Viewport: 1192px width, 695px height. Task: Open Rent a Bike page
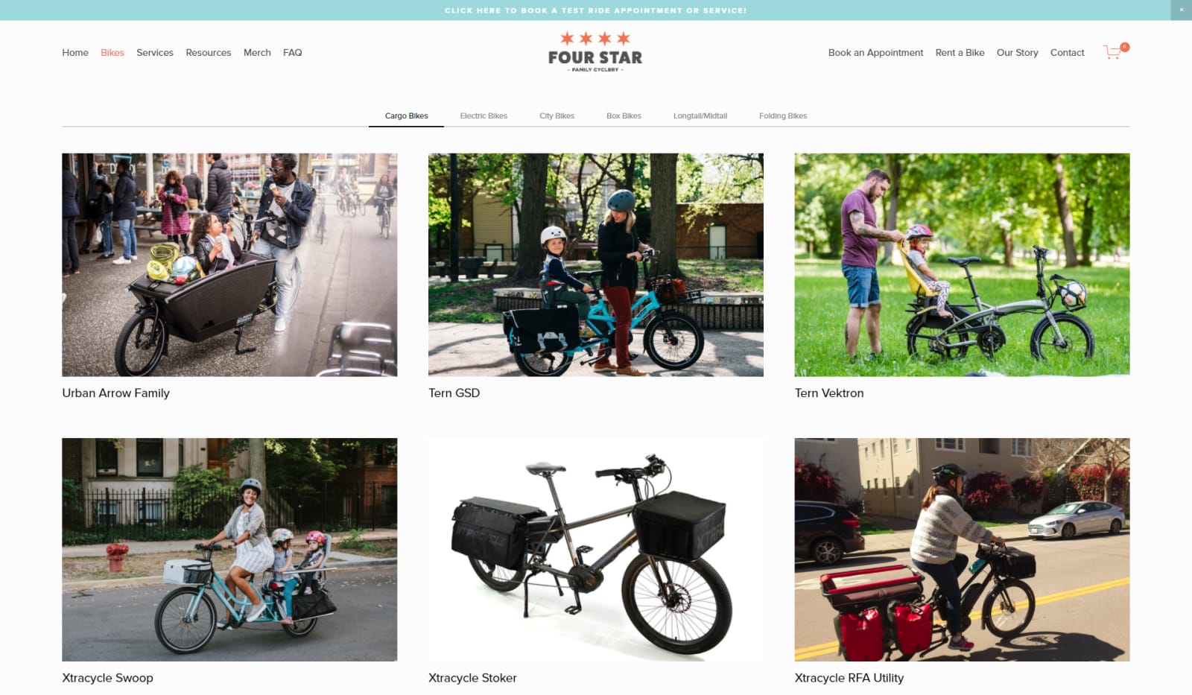coord(960,52)
